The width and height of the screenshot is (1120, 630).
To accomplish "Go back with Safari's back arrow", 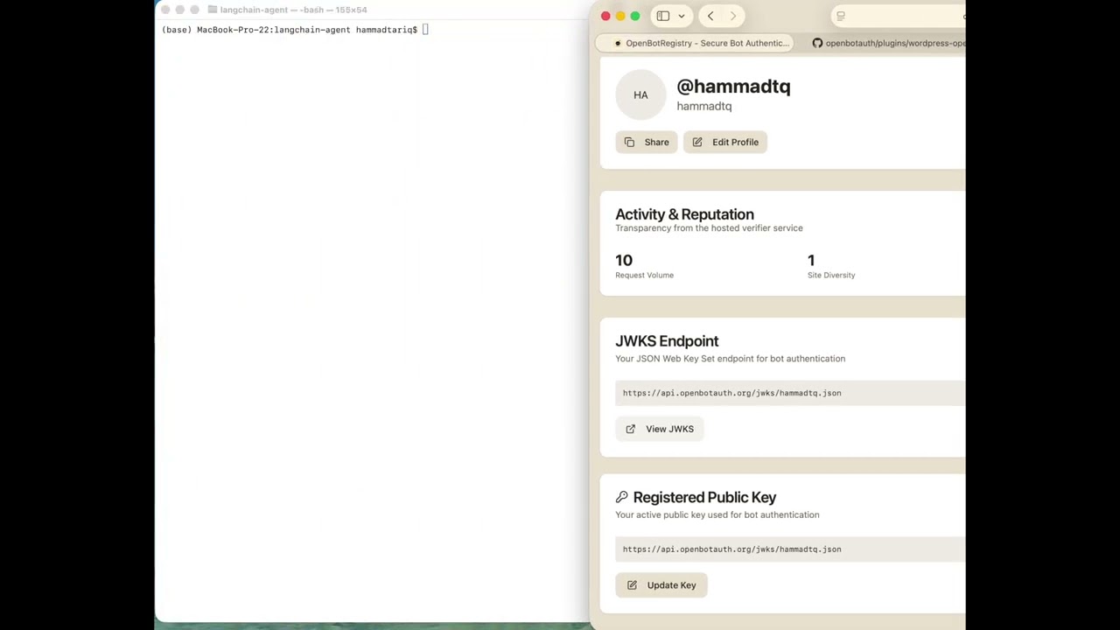I will click(x=710, y=16).
